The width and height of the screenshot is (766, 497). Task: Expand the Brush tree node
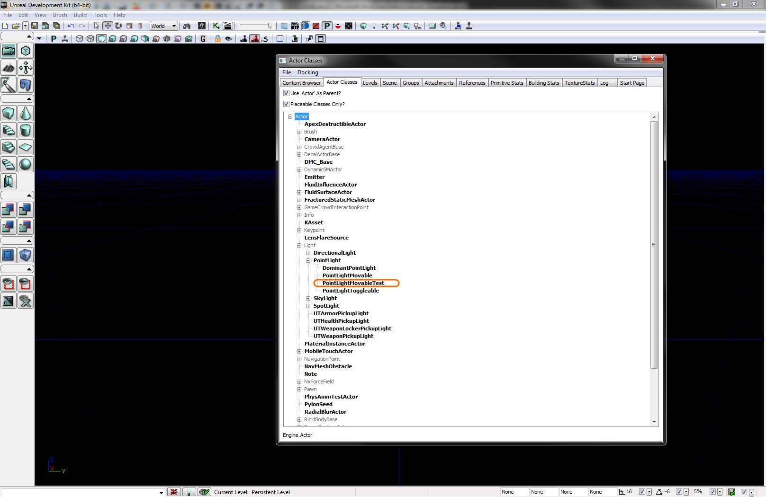pyautogui.click(x=299, y=132)
